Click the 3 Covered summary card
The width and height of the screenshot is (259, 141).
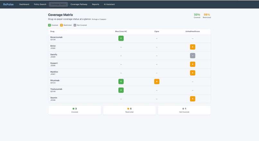[75, 110]
